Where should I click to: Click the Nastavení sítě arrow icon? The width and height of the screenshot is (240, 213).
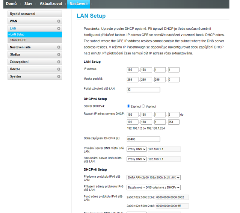(59, 47)
